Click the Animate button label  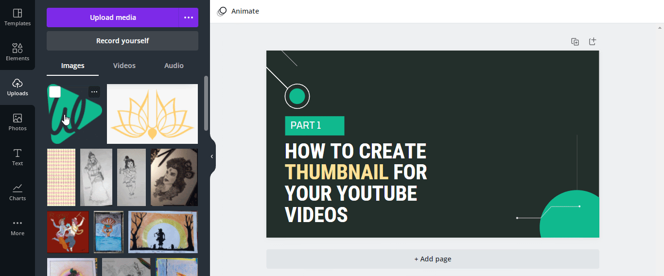coord(245,11)
